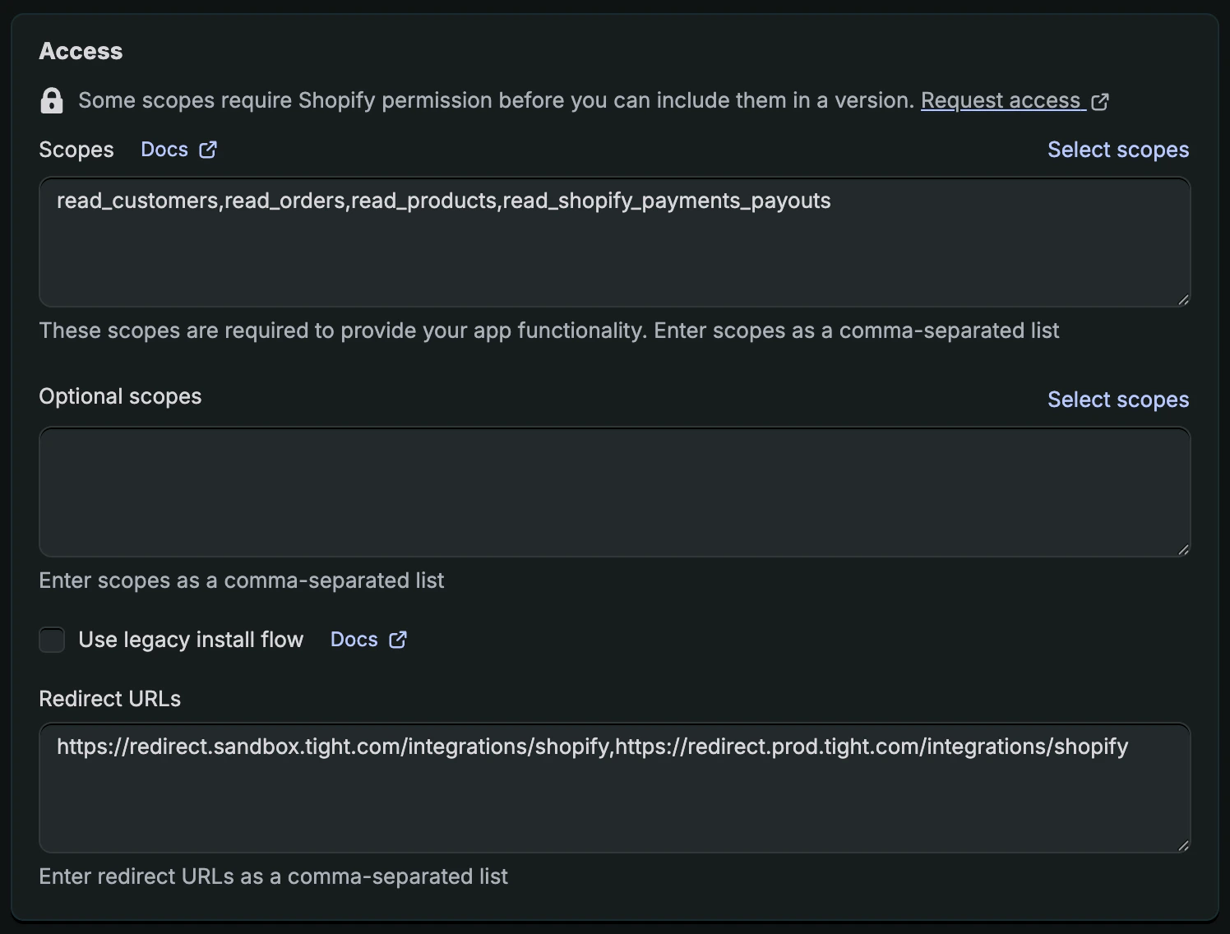Click inside the Optional scopes field
The height and width of the screenshot is (934, 1230).
pyautogui.click(x=615, y=492)
